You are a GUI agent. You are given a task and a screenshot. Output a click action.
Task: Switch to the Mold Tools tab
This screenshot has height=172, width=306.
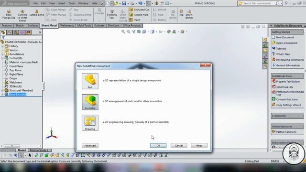coord(84,25)
